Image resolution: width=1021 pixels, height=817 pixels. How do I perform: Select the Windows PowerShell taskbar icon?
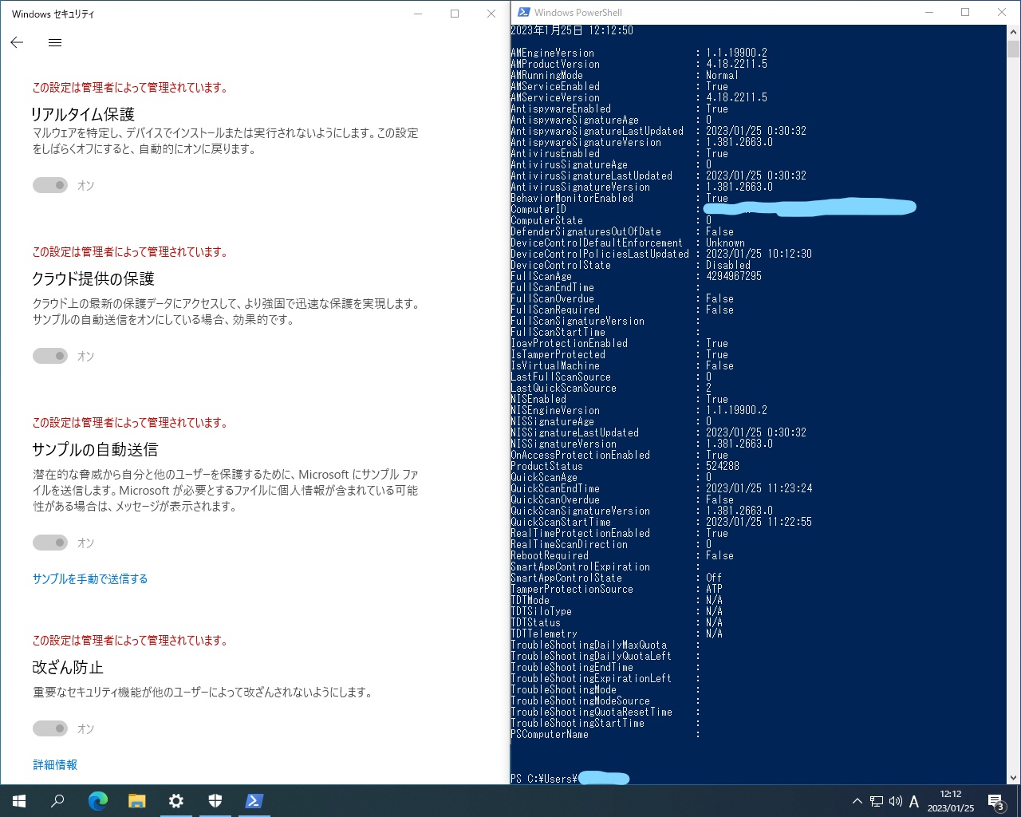tap(254, 801)
